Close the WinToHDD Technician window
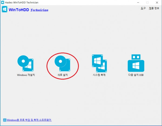This screenshot has height=126, width=162. point(157,3)
